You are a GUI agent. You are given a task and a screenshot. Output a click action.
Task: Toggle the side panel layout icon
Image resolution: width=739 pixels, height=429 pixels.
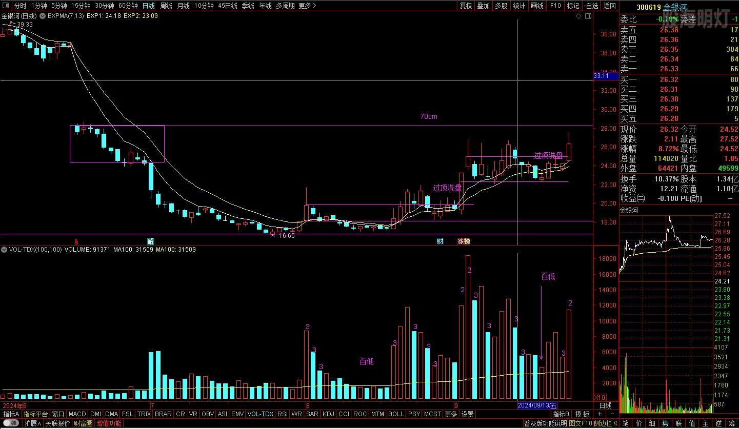tap(587, 16)
